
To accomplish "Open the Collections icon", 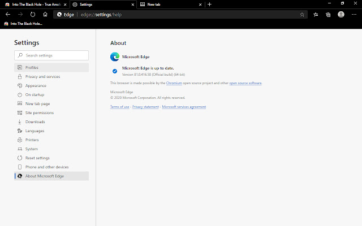I will [328, 14].
